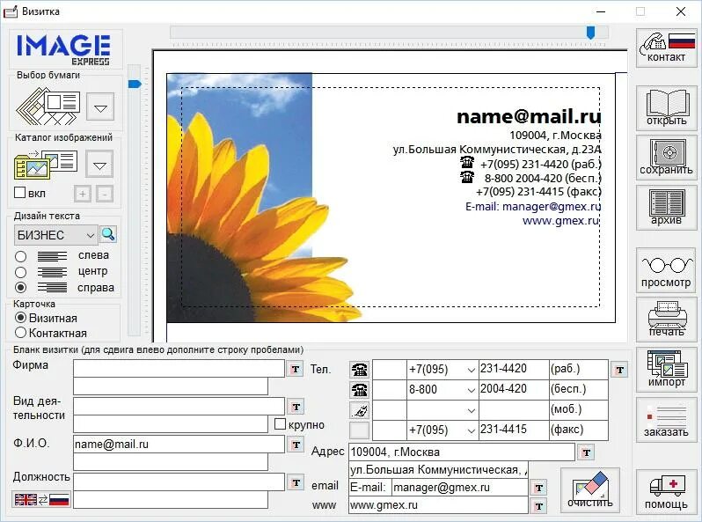Select слева text alignment
Viewport: 702px width, 522px height.
tap(20, 256)
